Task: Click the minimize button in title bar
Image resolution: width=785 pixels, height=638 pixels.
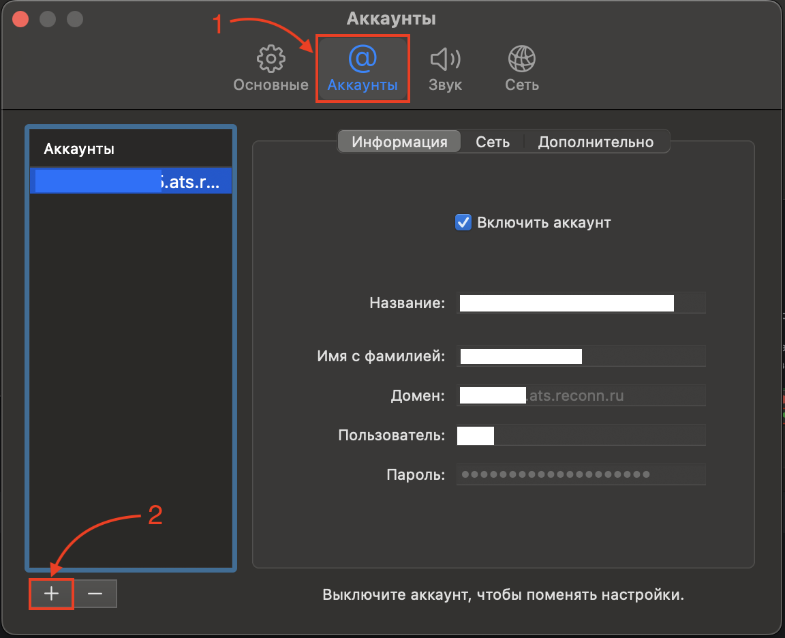Action: pos(48,19)
